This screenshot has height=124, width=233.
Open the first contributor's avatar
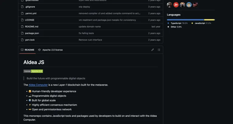click(170, 5)
